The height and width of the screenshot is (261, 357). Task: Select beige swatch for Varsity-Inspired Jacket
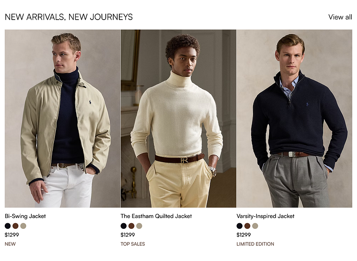255,226
